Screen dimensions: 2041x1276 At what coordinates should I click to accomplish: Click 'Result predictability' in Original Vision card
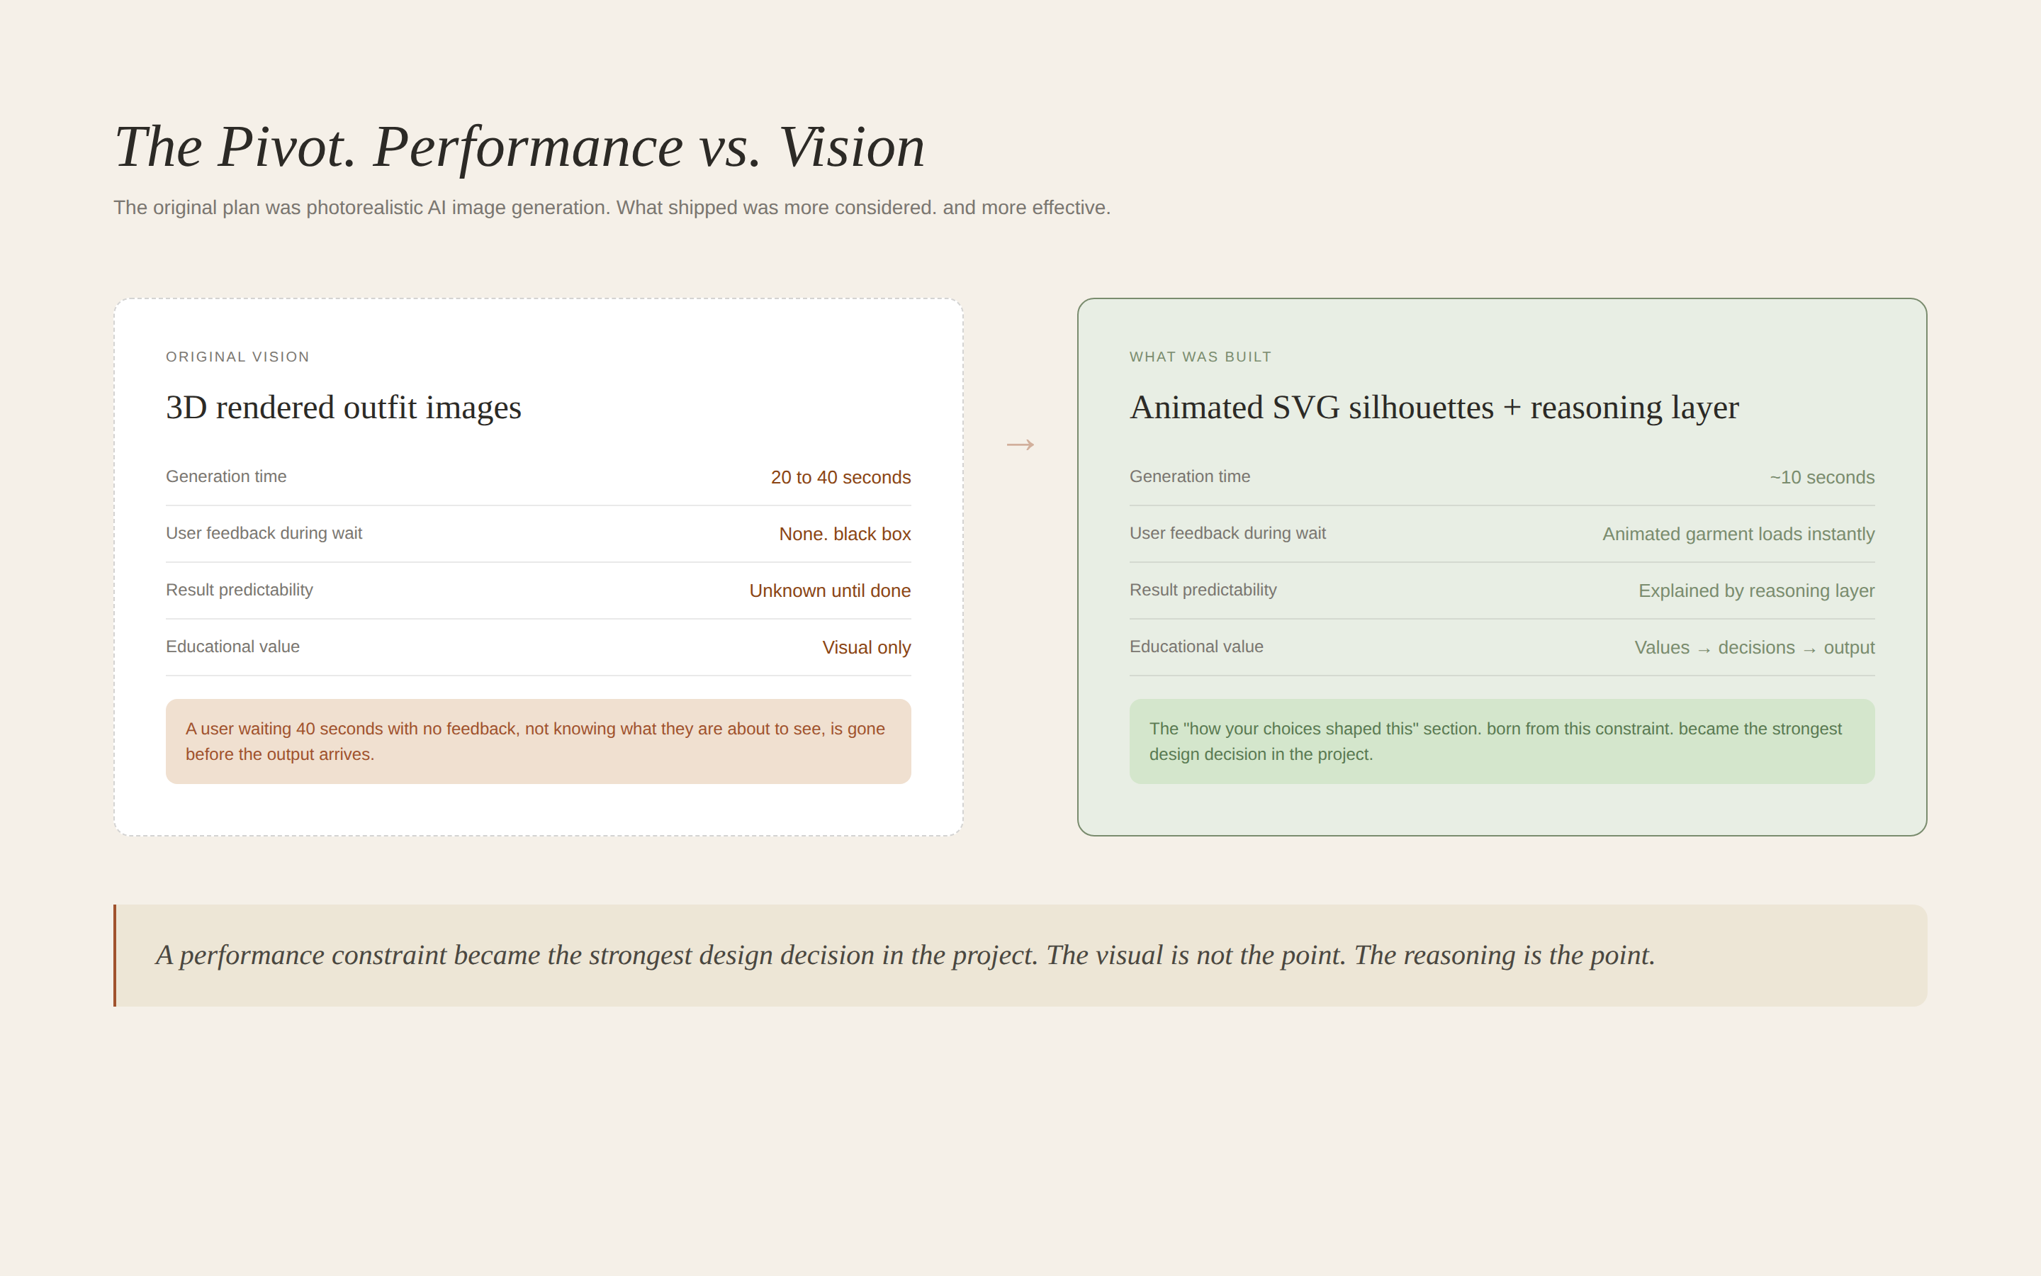click(x=240, y=590)
